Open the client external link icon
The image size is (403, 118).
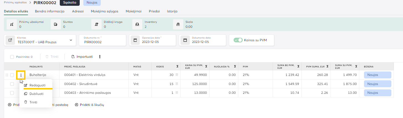[x=10, y=40]
